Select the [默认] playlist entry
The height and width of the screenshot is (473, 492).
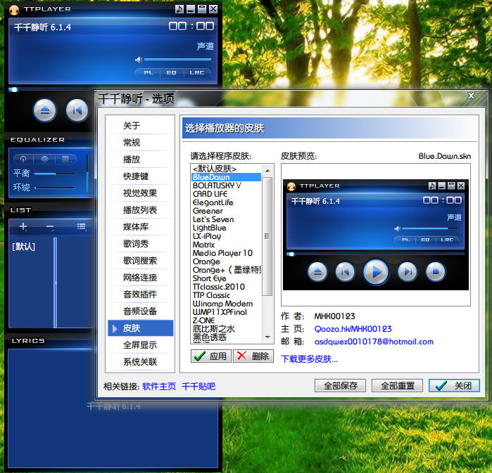click(23, 247)
